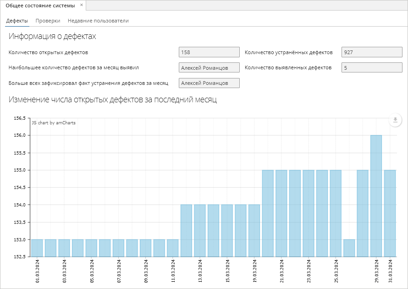Image resolution: width=408 pixels, height=289 pixels.
Task: Click the heading Изменение числа открытых дефектов
Action: [x=113, y=100]
